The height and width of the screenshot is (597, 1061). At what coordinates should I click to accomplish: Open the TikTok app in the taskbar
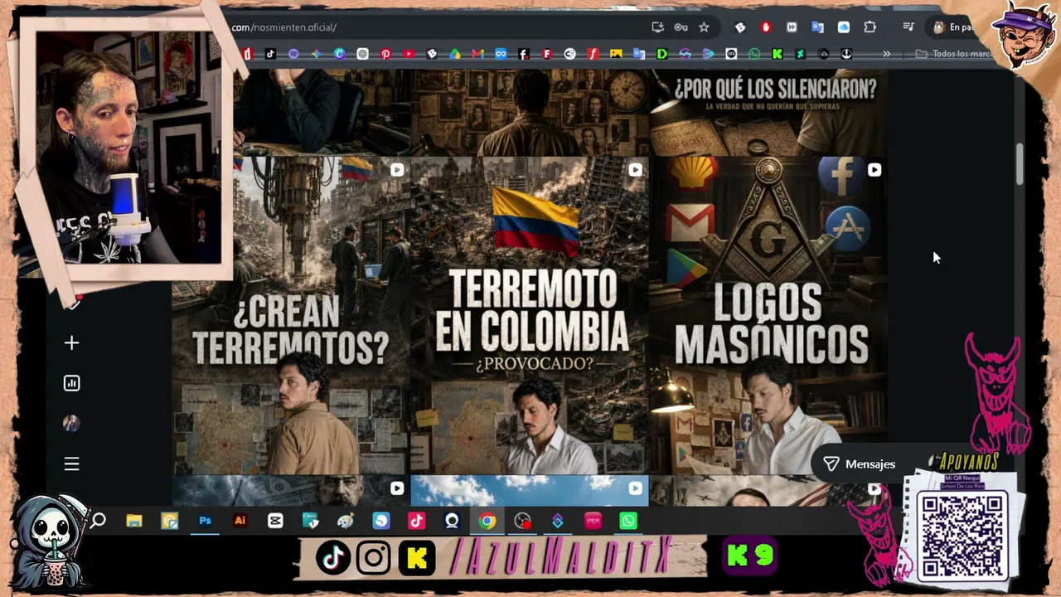click(416, 521)
